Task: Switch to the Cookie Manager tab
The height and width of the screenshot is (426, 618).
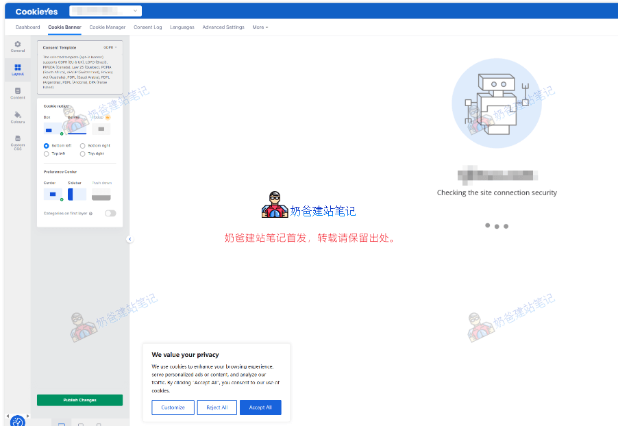Action: pos(108,27)
